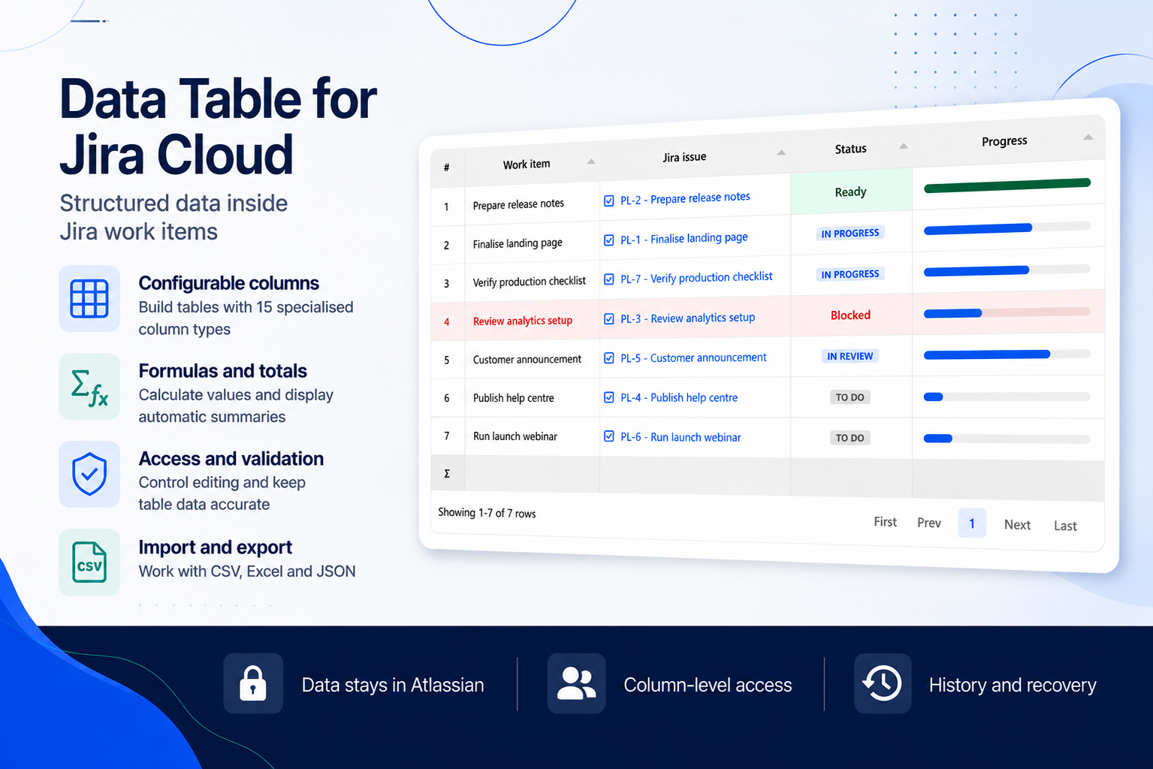This screenshot has height=769, width=1153.
Task: Open PL-3 - Review analytics setup link
Action: (x=687, y=318)
